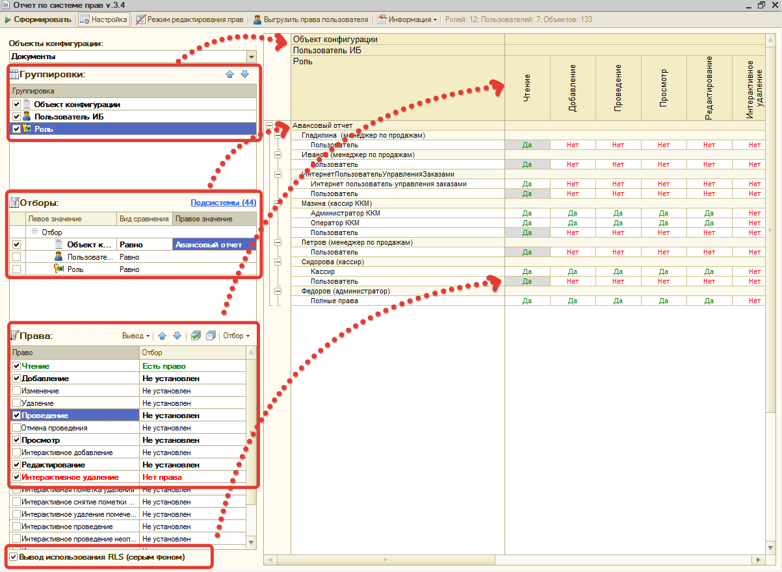
Task: Toggle Вывод использования RLS checkbox
Action: tap(13, 557)
